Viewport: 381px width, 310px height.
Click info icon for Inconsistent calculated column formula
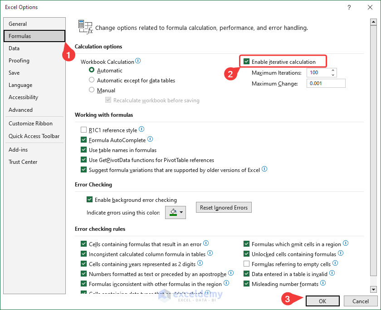(210, 253)
